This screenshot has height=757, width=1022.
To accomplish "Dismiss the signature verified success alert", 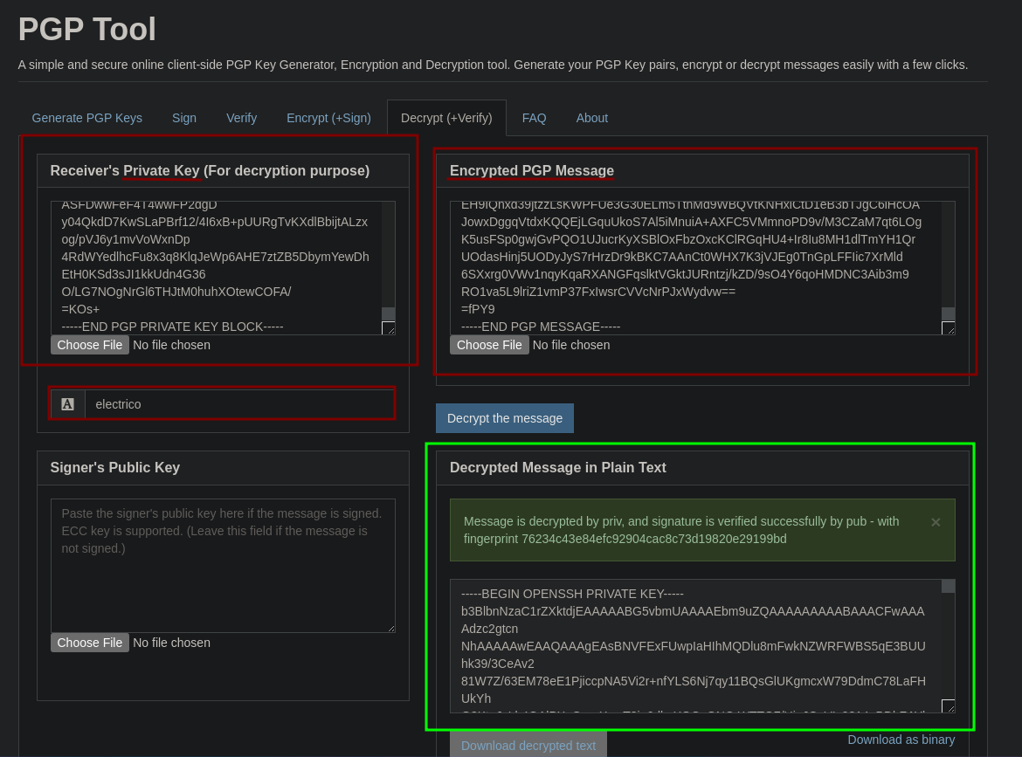I will pyautogui.click(x=936, y=522).
